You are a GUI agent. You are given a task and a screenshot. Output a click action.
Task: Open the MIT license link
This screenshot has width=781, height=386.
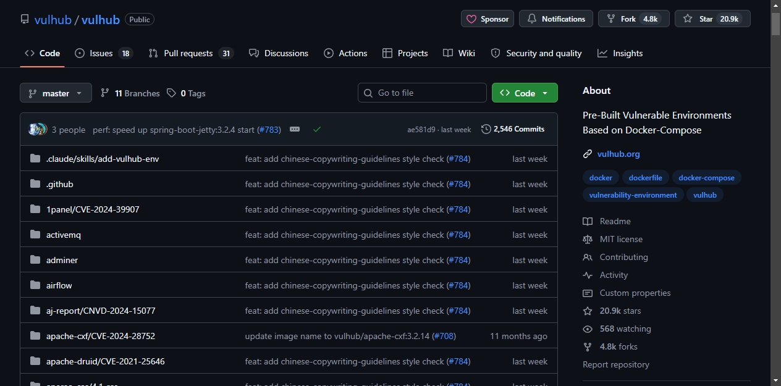tap(613, 239)
